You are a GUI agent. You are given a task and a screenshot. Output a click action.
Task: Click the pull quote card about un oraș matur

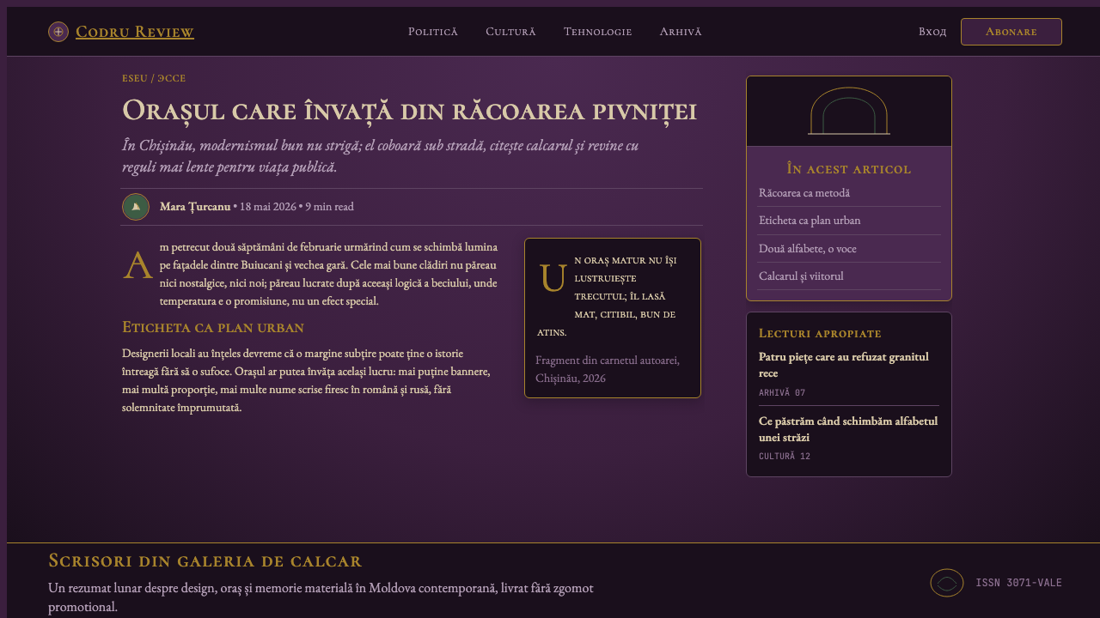[x=613, y=318]
